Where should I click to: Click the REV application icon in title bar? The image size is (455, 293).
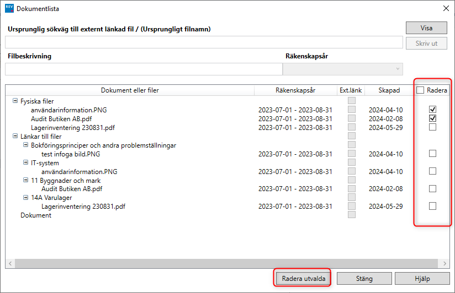click(x=9, y=8)
